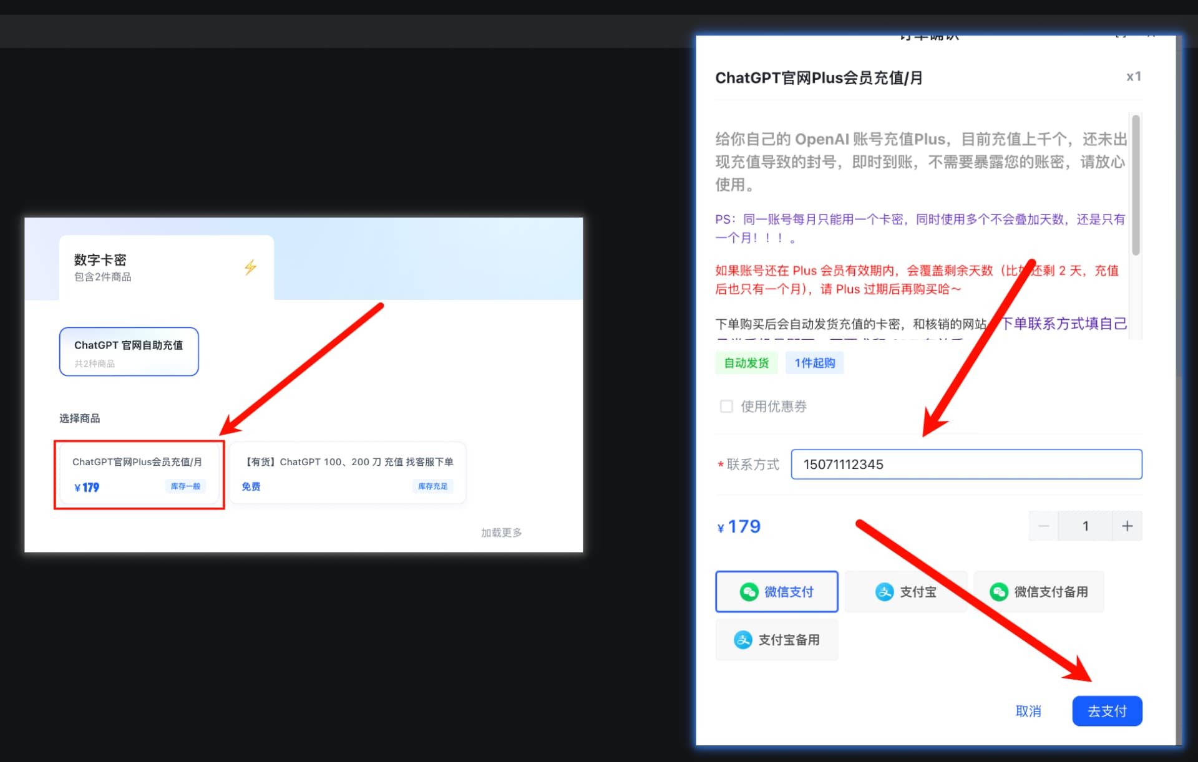Image resolution: width=1198 pixels, height=762 pixels.
Task: Click the ChatGPT官网Plus会员充值/月 dialog title
Action: [x=819, y=78]
